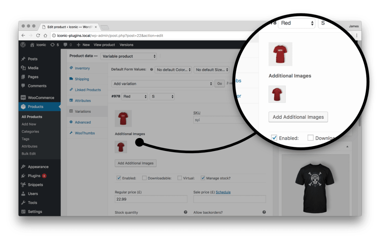Open the Red dropdown in magnified circle
380x237 pixels.
297,23
